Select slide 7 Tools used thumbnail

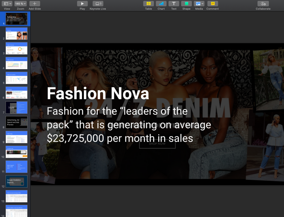tap(16, 107)
